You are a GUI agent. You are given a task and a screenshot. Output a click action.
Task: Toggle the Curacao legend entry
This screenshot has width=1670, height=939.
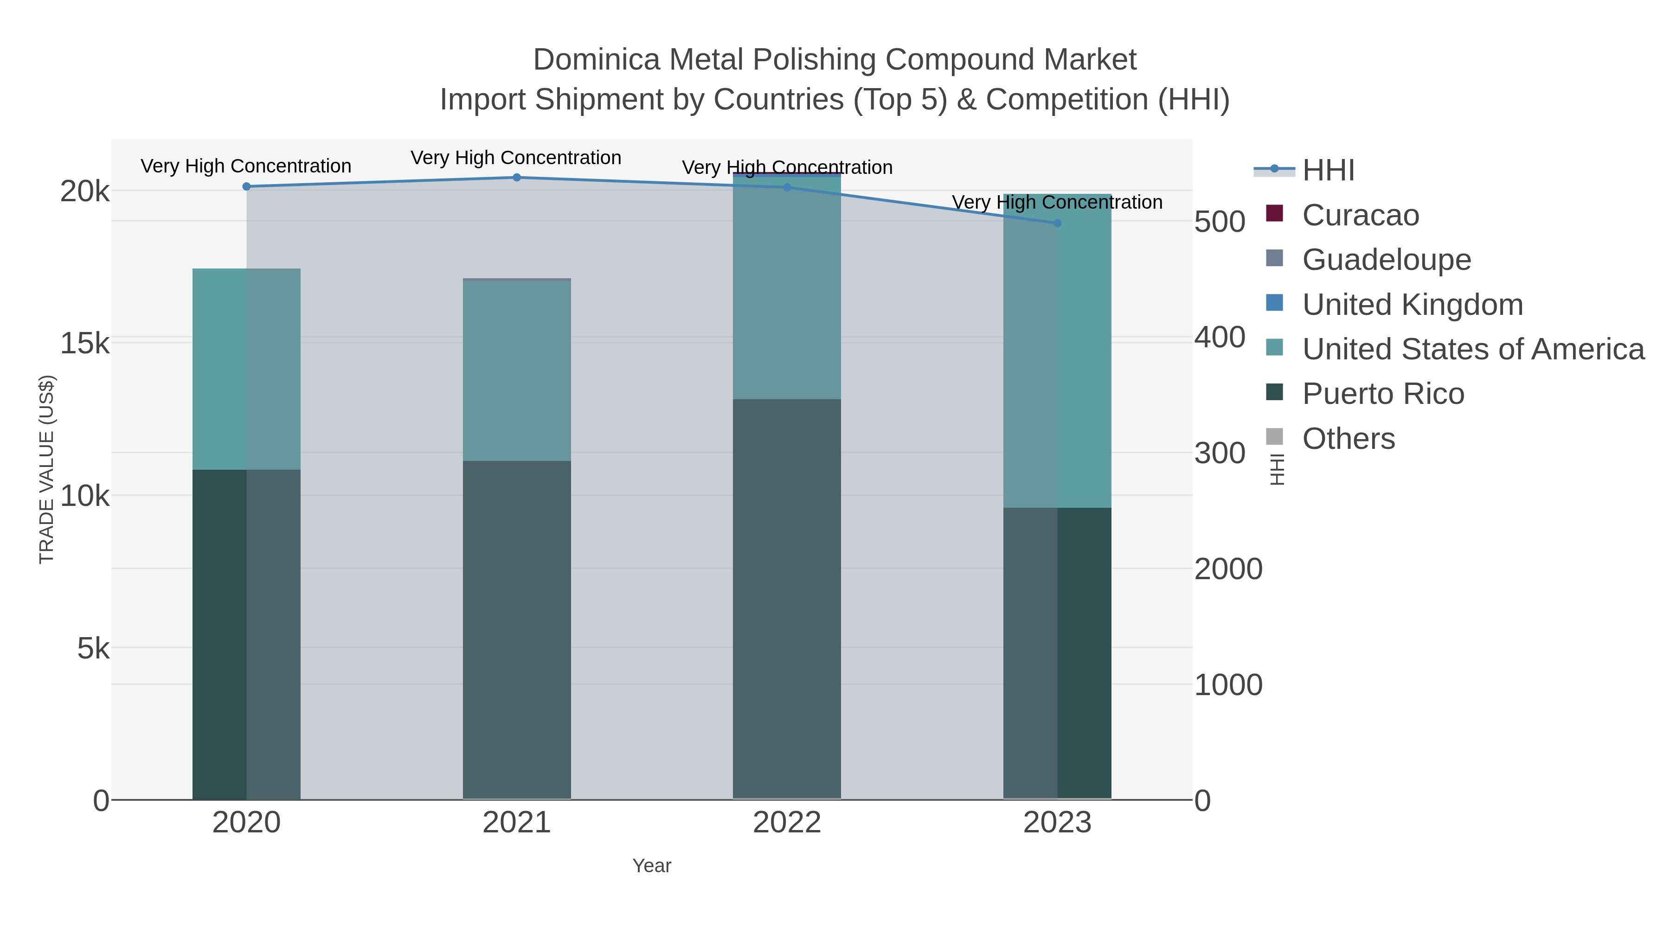[x=1342, y=215]
